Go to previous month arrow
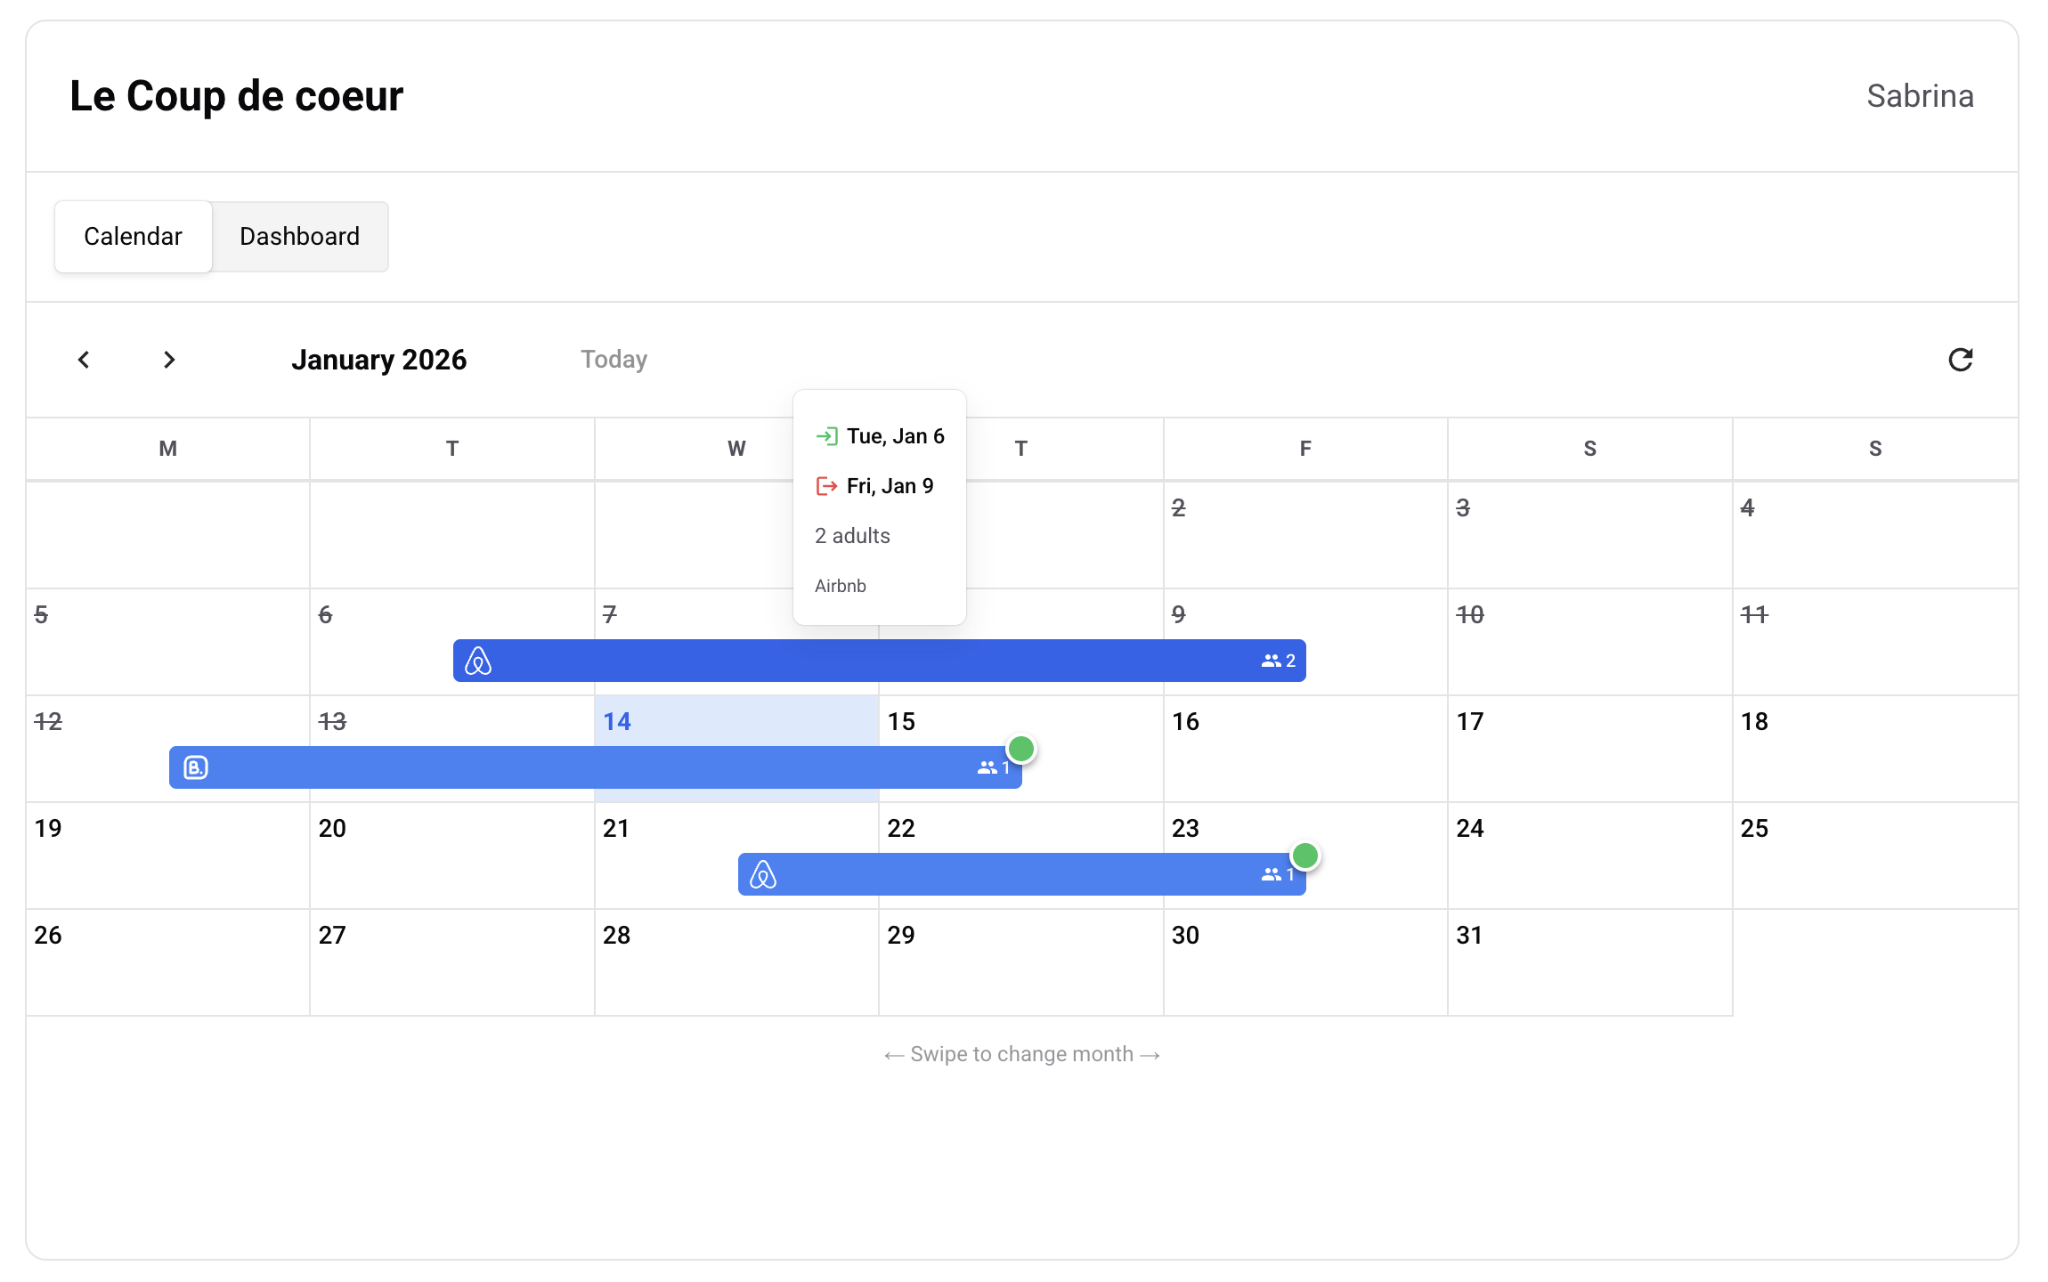This screenshot has width=2048, height=1282. tap(84, 360)
